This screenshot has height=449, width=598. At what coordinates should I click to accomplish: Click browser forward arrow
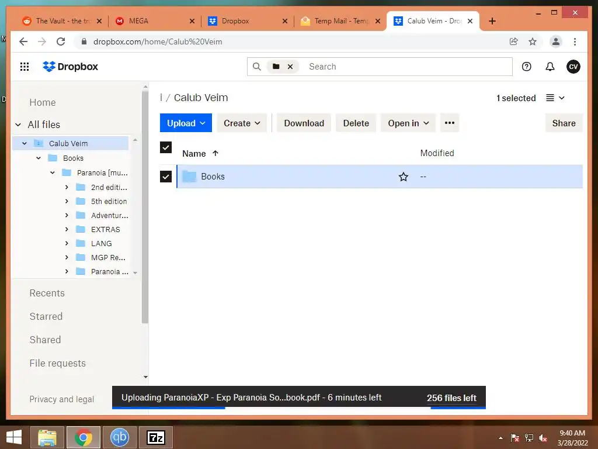point(42,42)
